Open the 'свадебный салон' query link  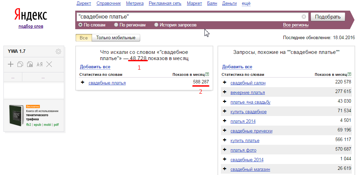[x=248, y=83]
